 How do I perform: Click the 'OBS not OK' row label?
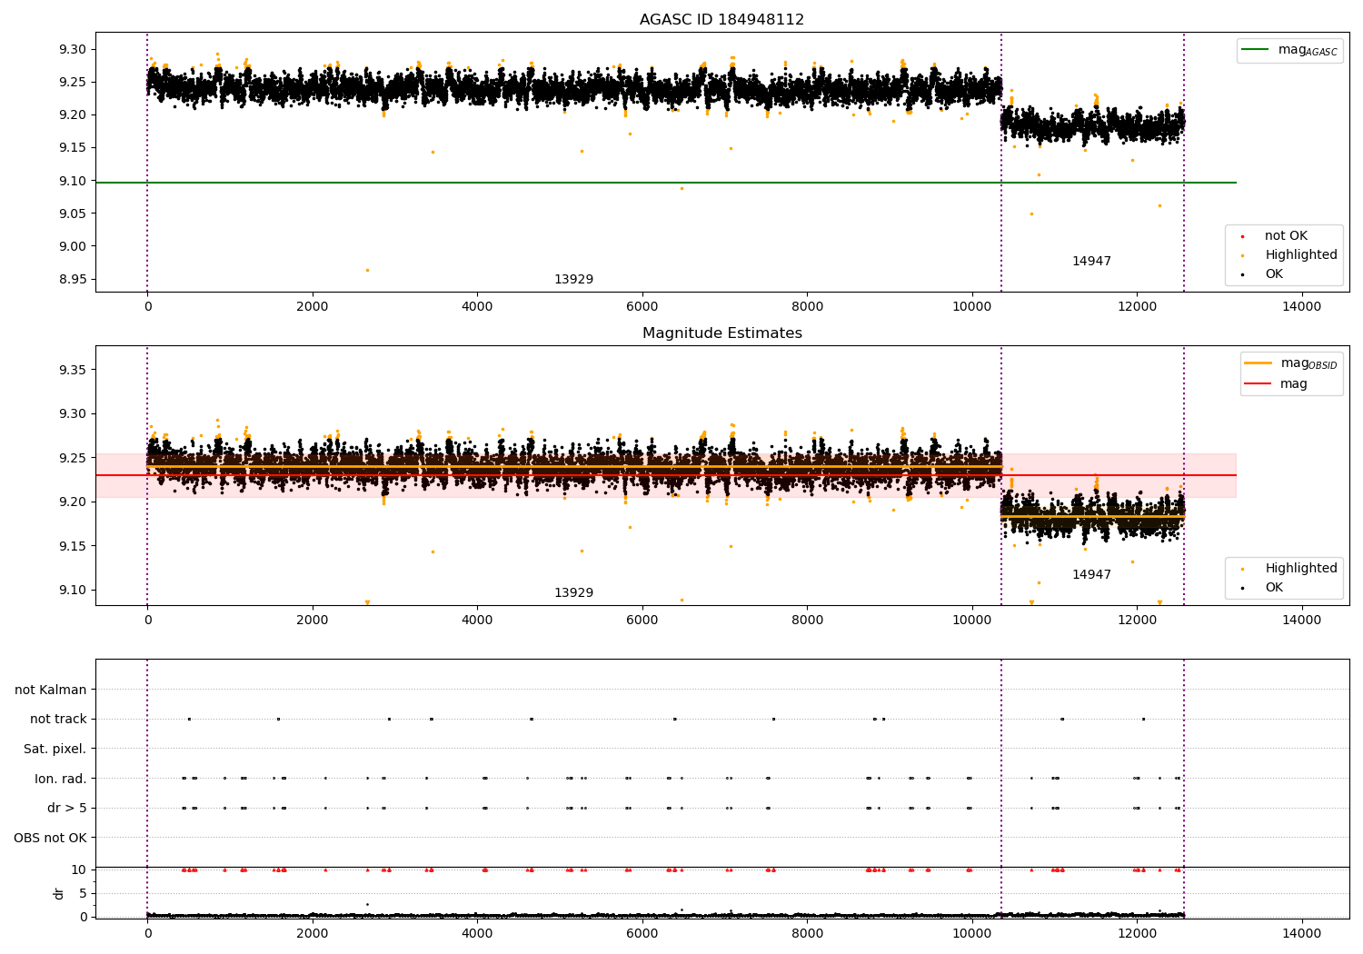click(50, 838)
